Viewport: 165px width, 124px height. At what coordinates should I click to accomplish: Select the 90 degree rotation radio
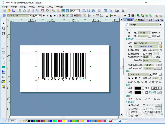[x=137, y=99]
